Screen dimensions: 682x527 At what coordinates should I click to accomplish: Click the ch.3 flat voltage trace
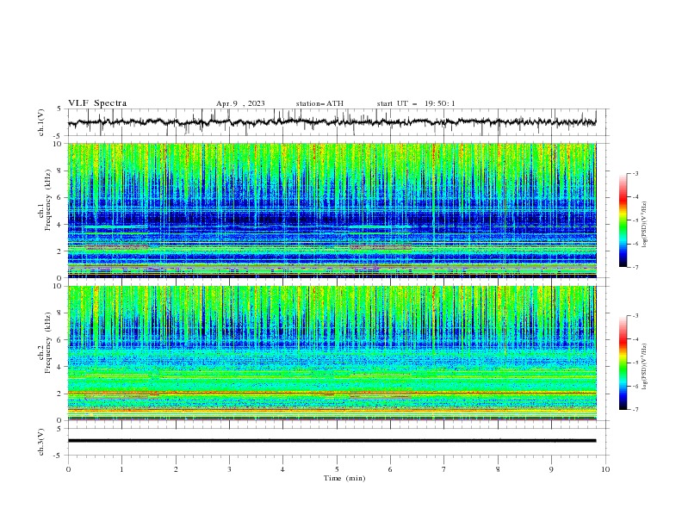coord(332,441)
